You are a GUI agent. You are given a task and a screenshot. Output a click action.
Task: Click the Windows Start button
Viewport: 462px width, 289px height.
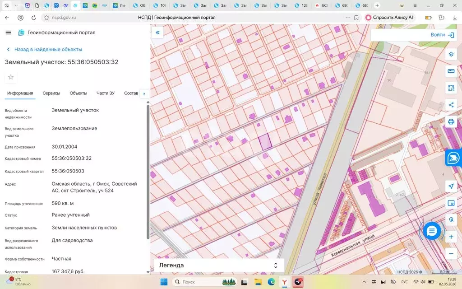point(164,282)
